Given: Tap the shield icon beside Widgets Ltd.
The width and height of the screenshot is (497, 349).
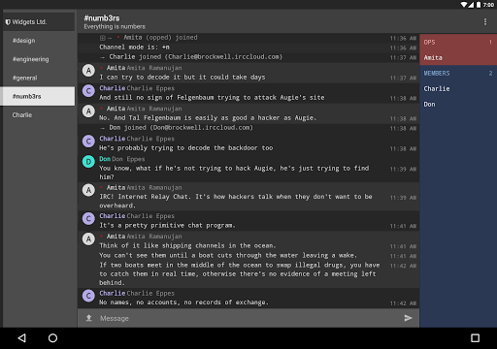Looking at the screenshot, I should [8, 22].
